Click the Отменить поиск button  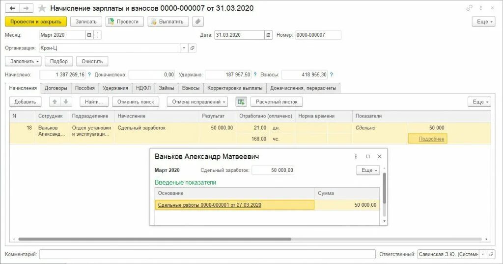click(x=136, y=102)
